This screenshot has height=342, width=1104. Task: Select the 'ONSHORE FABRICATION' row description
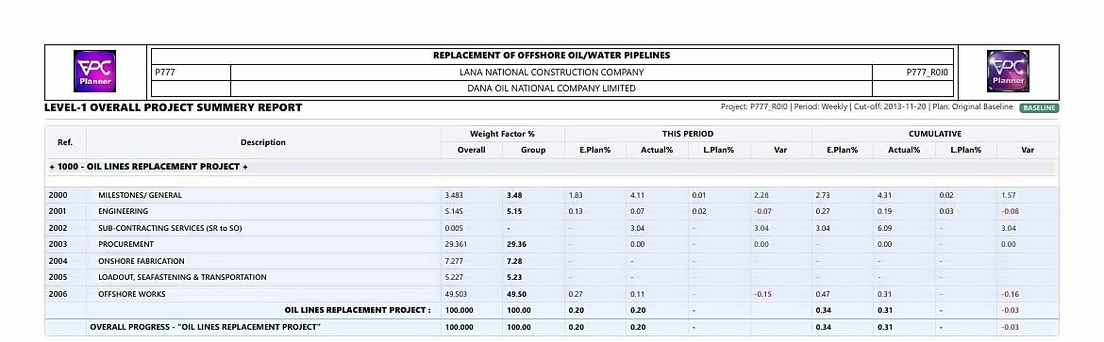(x=141, y=261)
